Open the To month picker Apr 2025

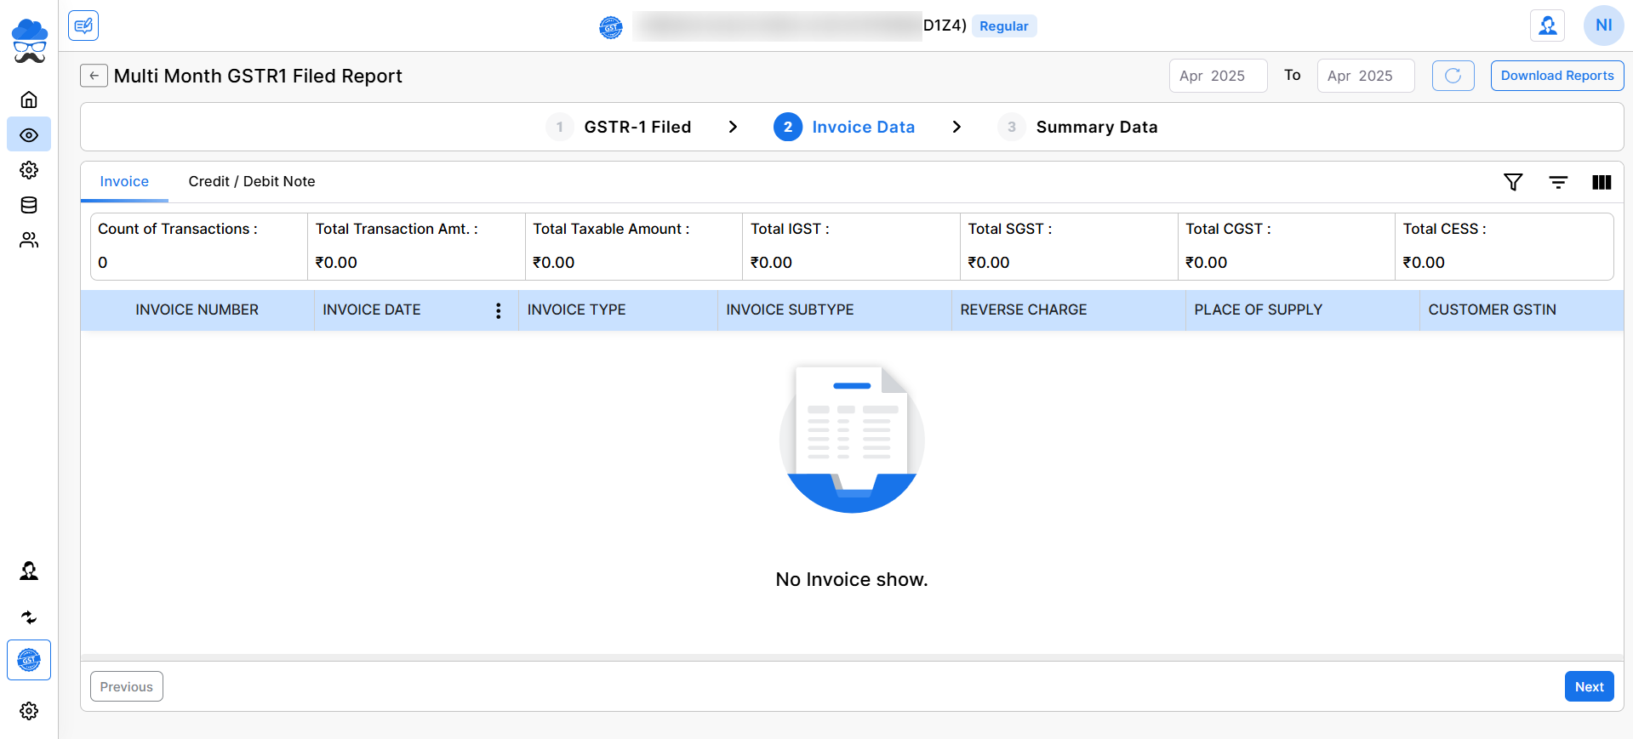[x=1366, y=76]
